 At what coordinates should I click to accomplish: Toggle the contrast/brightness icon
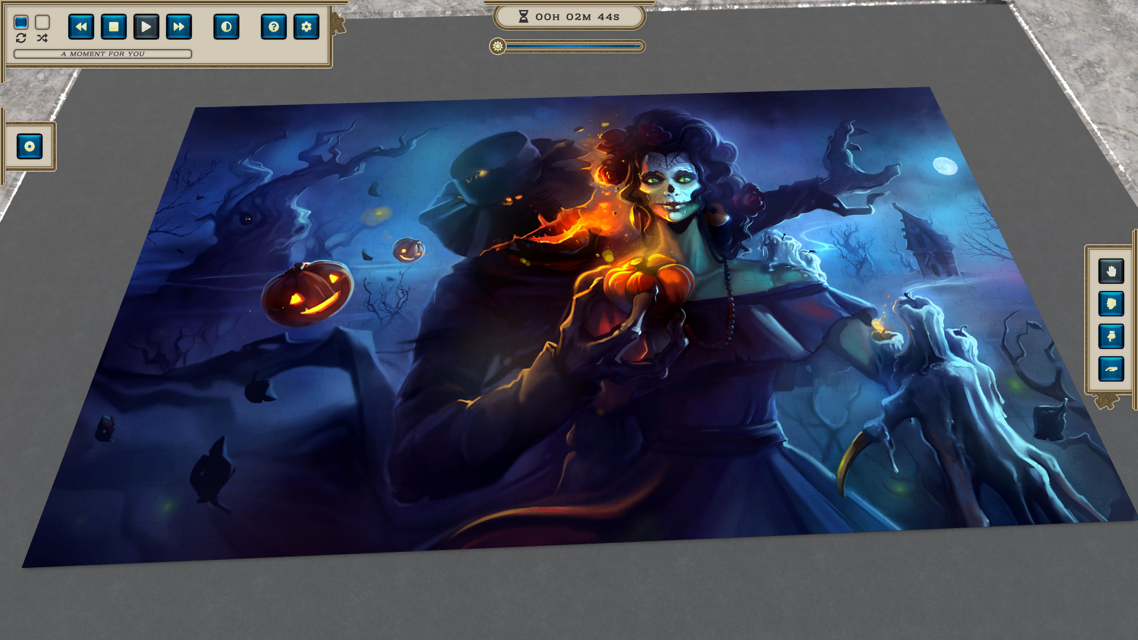point(226,27)
